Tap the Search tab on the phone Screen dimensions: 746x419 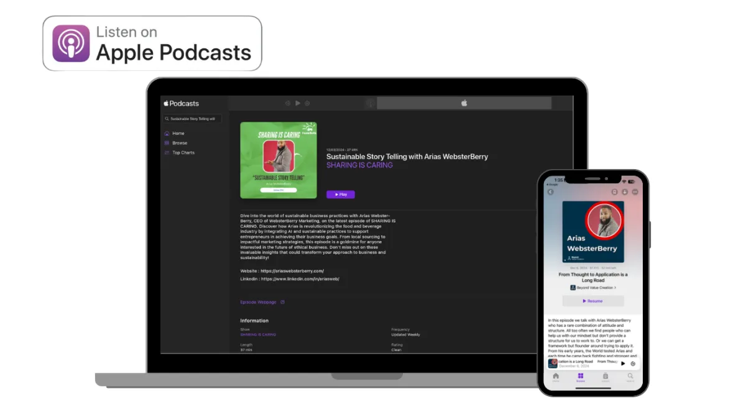tap(630, 377)
